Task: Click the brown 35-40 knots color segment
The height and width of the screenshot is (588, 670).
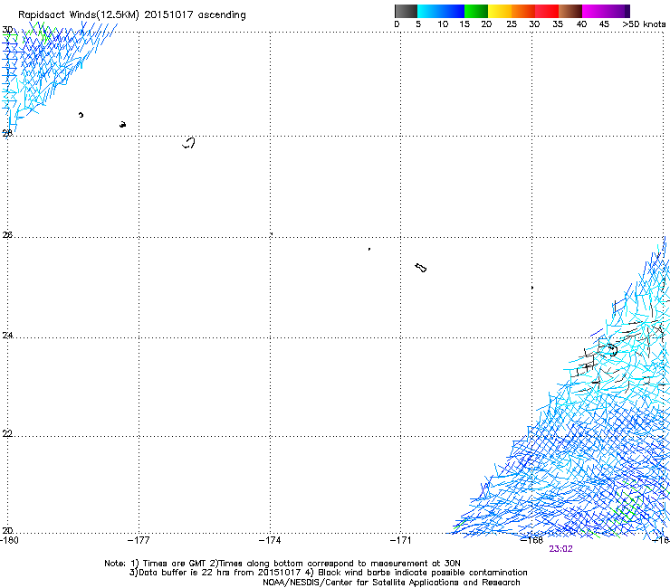Action: pos(570,11)
